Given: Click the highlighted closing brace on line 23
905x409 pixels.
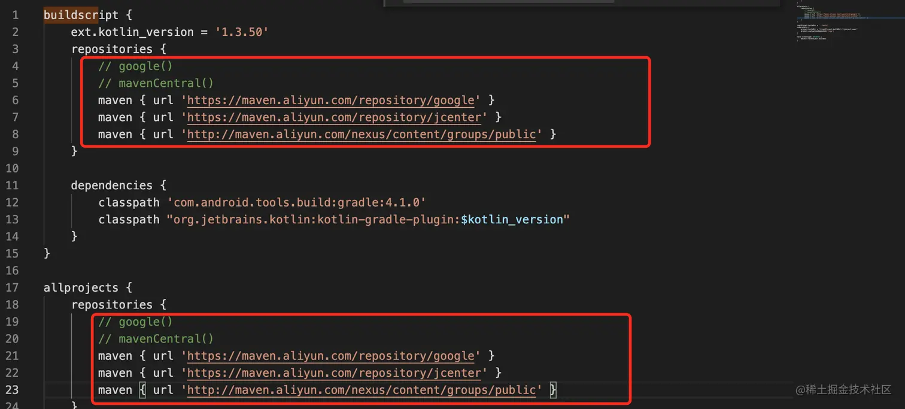Looking at the screenshot, I should (553, 390).
